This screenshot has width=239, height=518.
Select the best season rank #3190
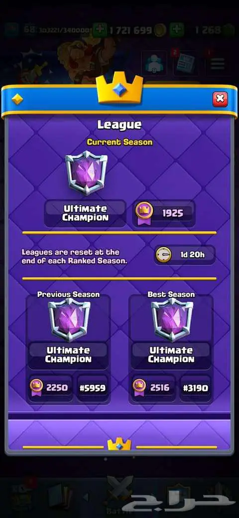(x=196, y=388)
